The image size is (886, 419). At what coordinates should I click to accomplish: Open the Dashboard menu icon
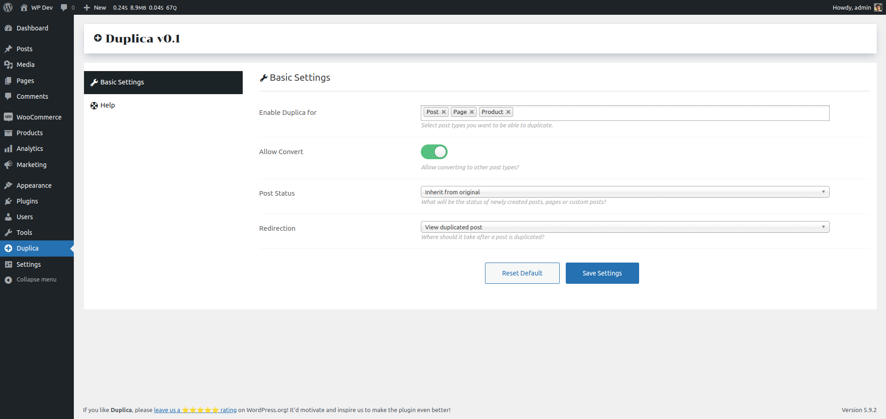coord(8,28)
